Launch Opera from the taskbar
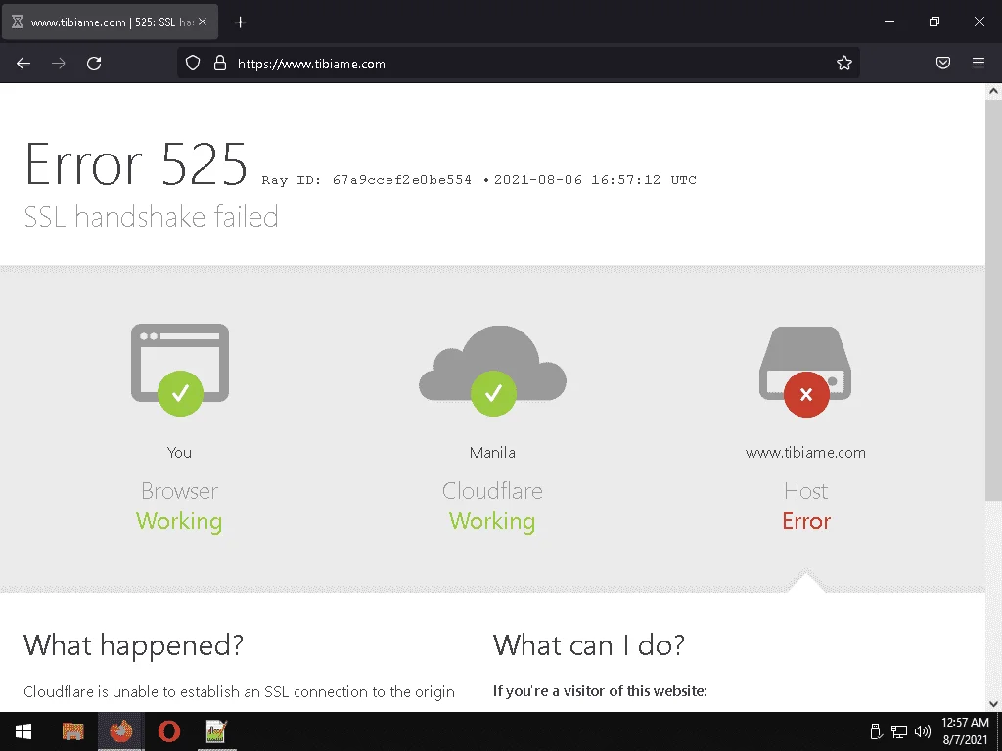The image size is (1002, 751). click(168, 731)
